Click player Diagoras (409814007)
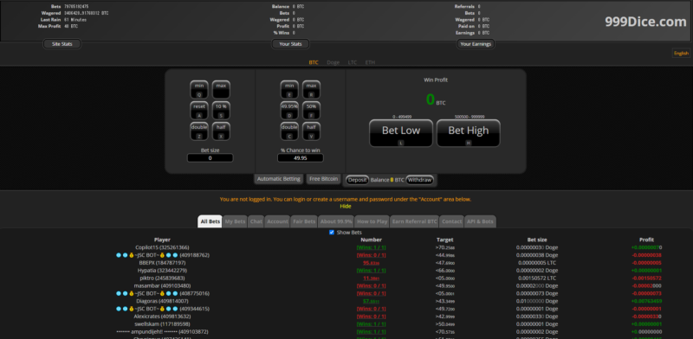 pyautogui.click(x=162, y=301)
